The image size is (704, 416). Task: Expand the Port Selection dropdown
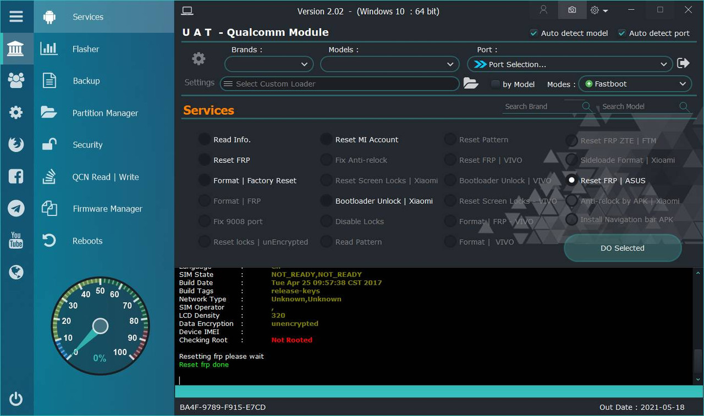tap(570, 64)
